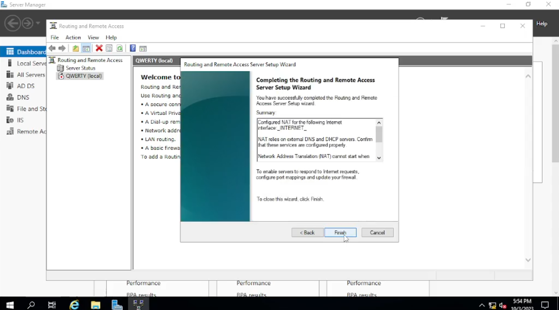
Task: Click the blue Help icon in toolbar
Action: click(133, 48)
